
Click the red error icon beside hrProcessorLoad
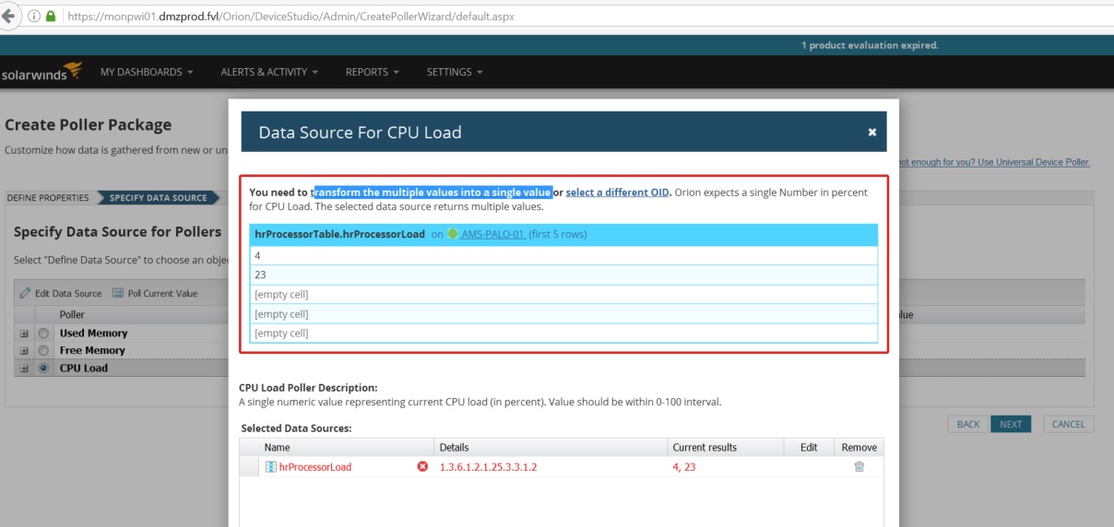click(422, 467)
